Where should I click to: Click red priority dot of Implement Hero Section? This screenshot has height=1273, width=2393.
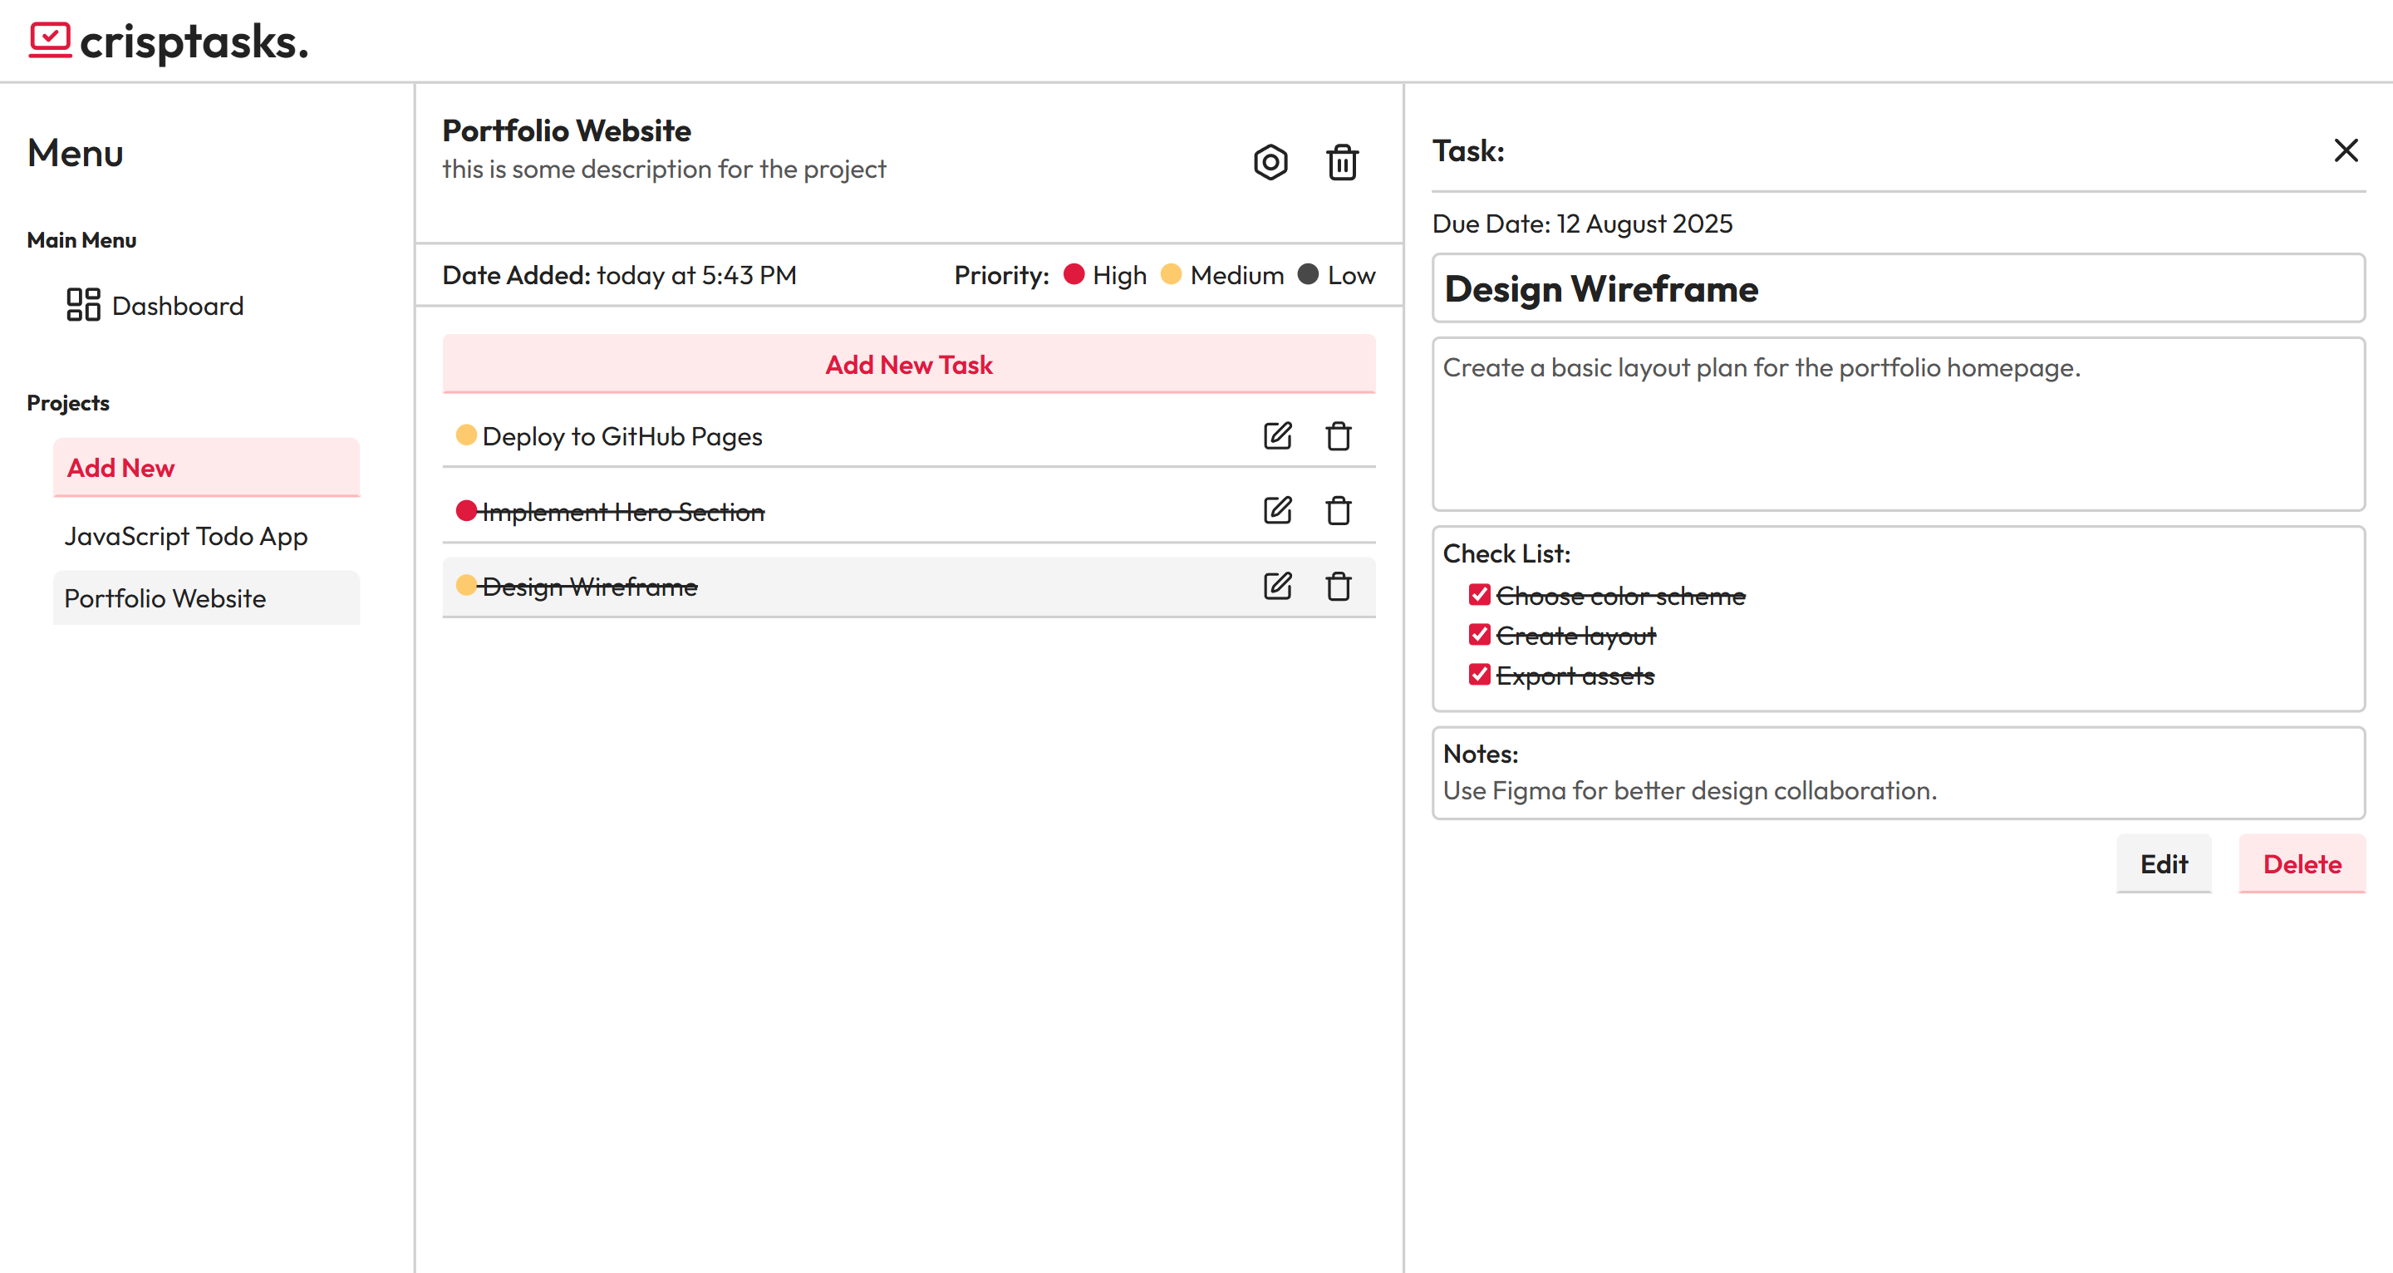pyautogui.click(x=466, y=510)
